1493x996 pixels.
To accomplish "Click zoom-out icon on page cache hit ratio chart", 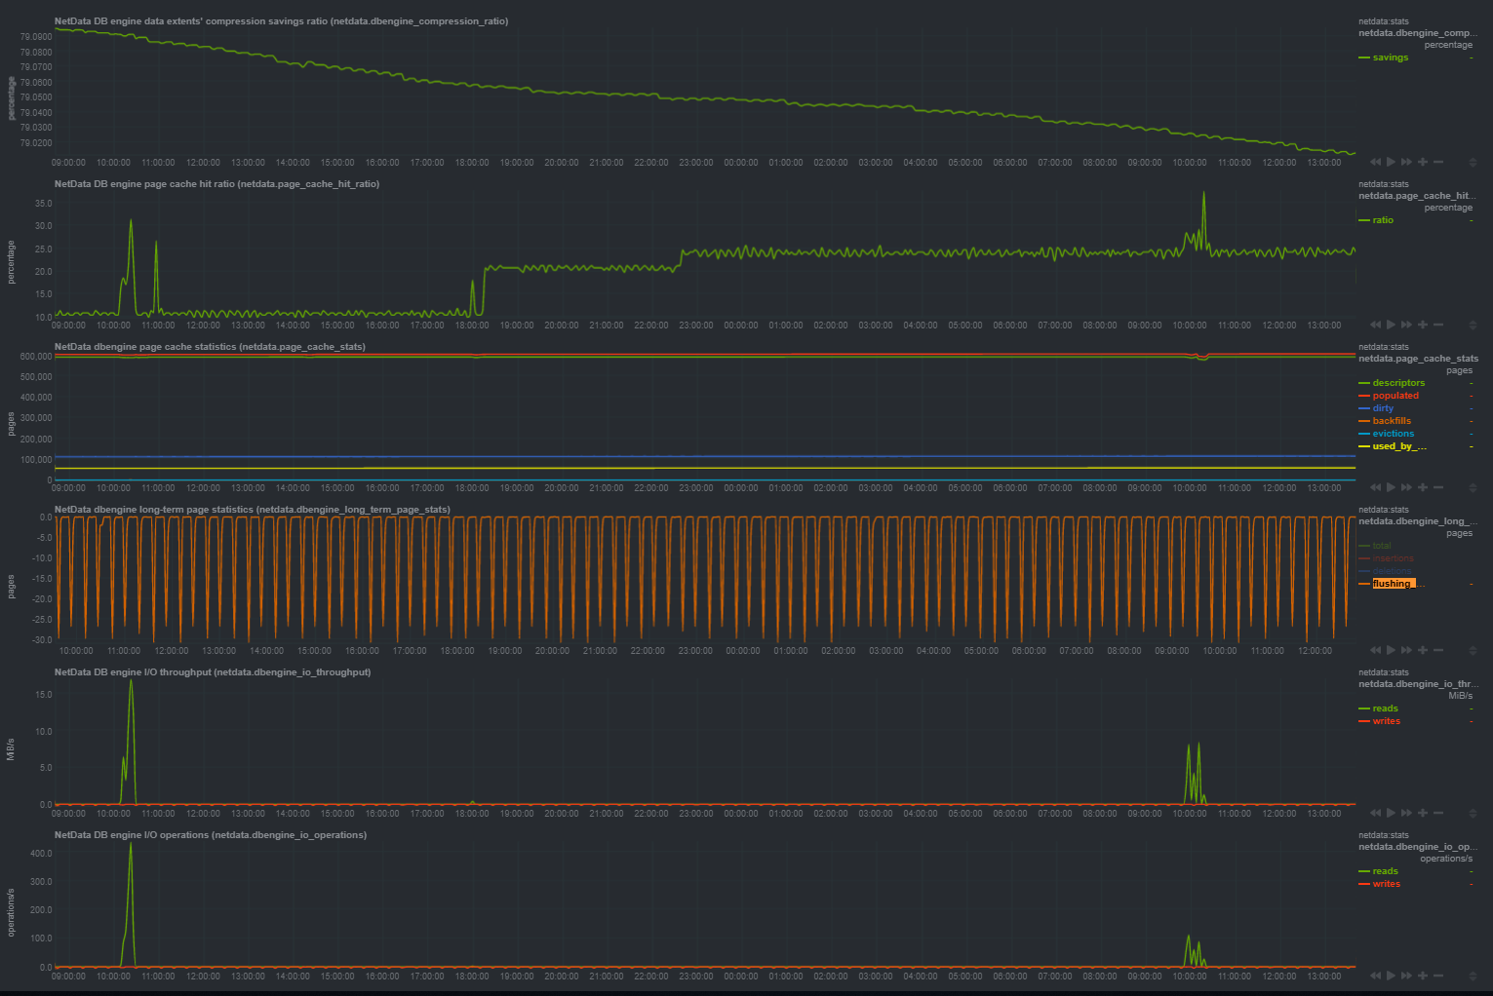I will click(x=1438, y=325).
